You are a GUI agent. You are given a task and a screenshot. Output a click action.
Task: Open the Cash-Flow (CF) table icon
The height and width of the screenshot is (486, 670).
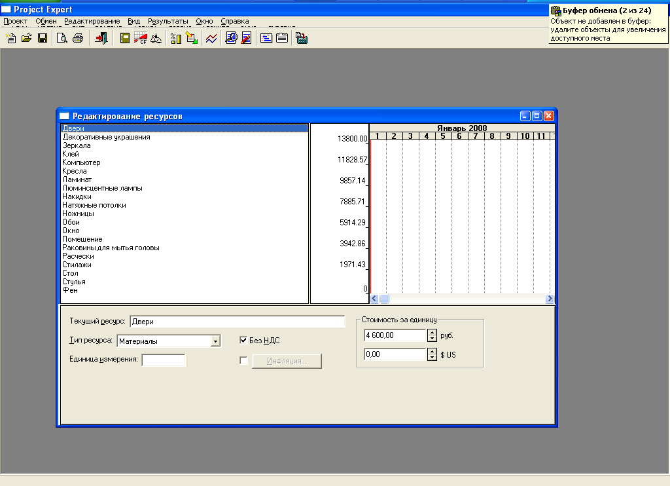(141, 39)
